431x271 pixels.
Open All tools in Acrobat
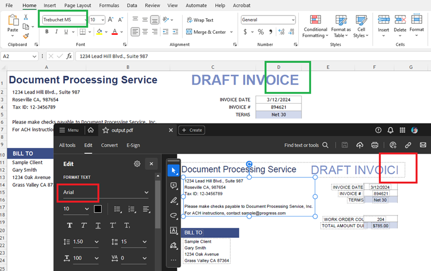67,145
